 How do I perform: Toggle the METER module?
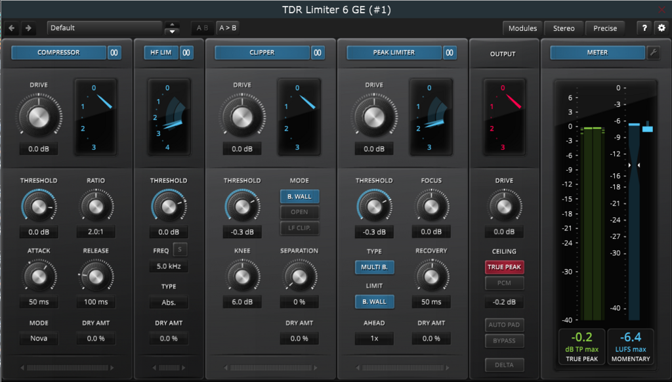(x=597, y=53)
